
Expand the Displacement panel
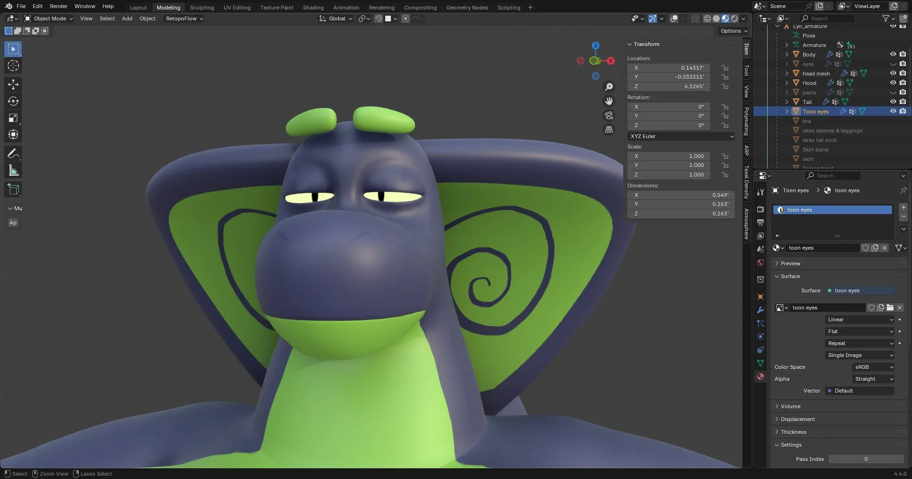798,419
